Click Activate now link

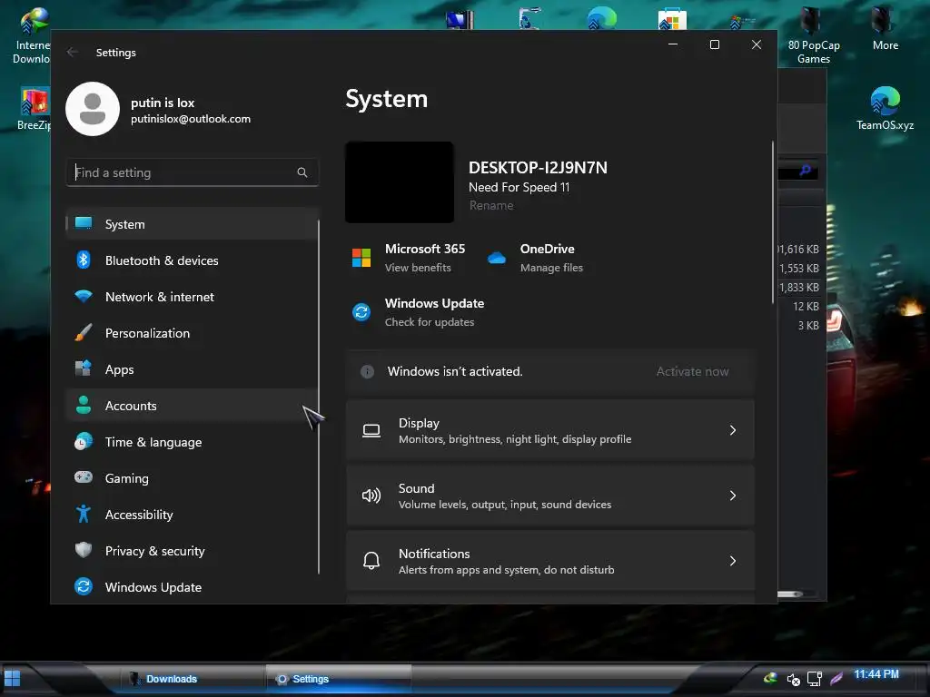692,371
